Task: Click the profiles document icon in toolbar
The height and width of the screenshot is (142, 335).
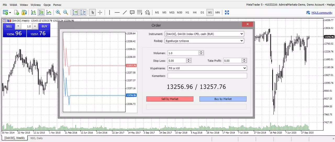Action: tap(16, 12)
